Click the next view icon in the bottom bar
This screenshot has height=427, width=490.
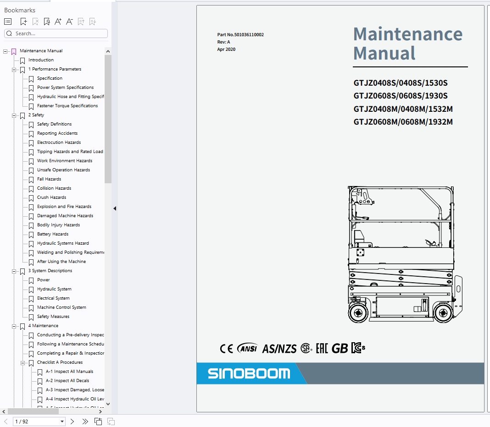pos(111,422)
